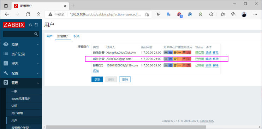Open the 监测 monitoring menu
262x129 pixels.
click(21, 45)
